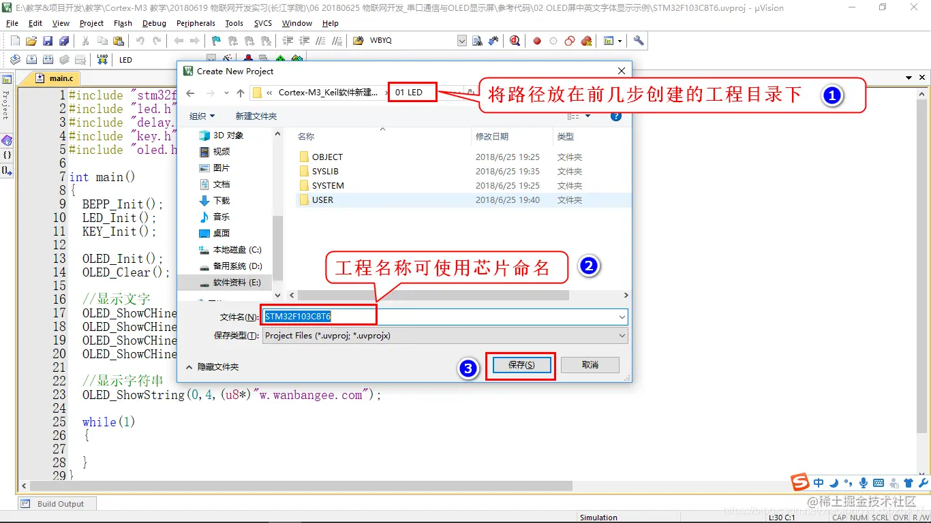
Task: Click the 保存(S) save button
Action: tap(521, 365)
